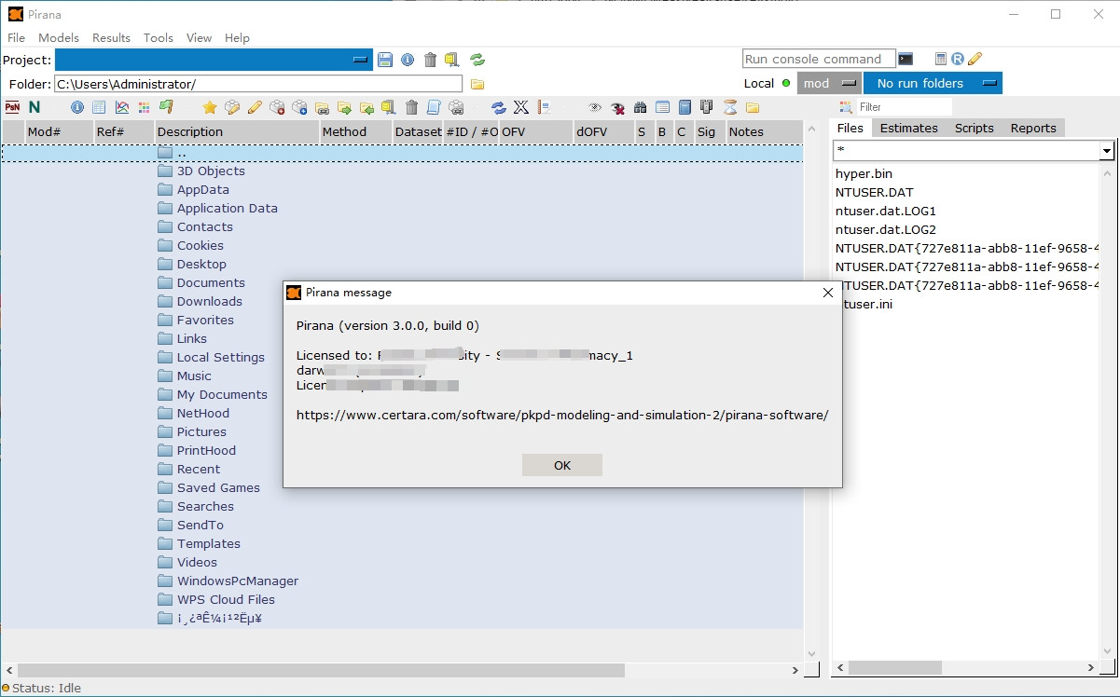Expand the file pattern asterisk combo box
This screenshot has width=1120, height=697.
1107,151
